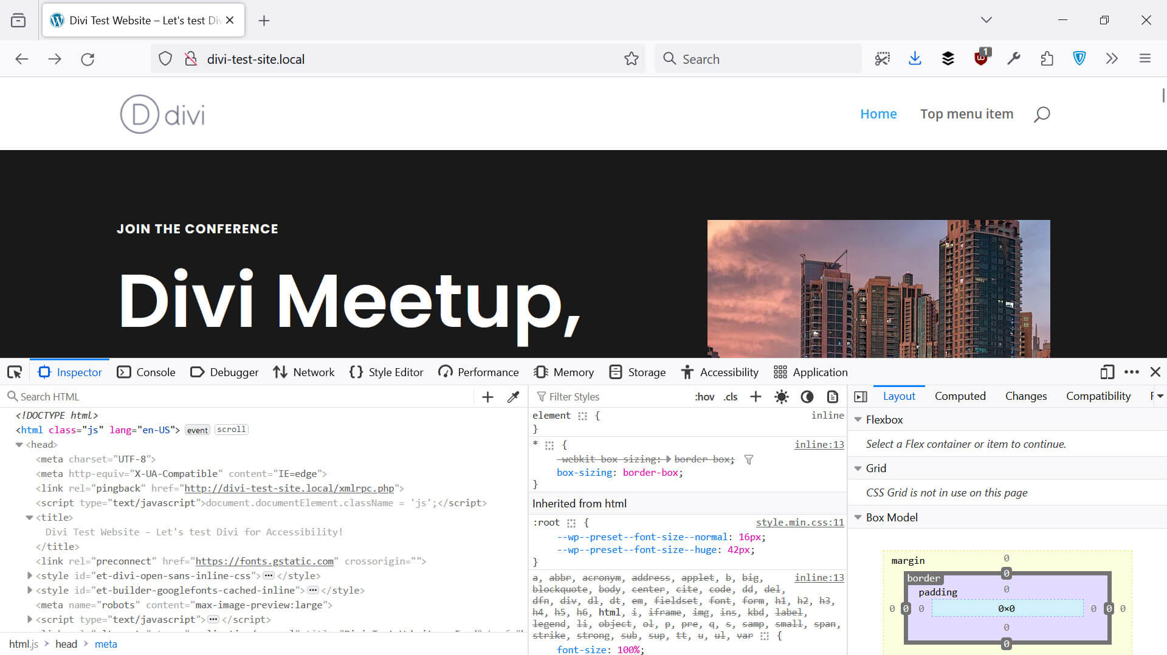Enable dark color scheme simulation
1167x655 pixels.
(x=807, y=396)
